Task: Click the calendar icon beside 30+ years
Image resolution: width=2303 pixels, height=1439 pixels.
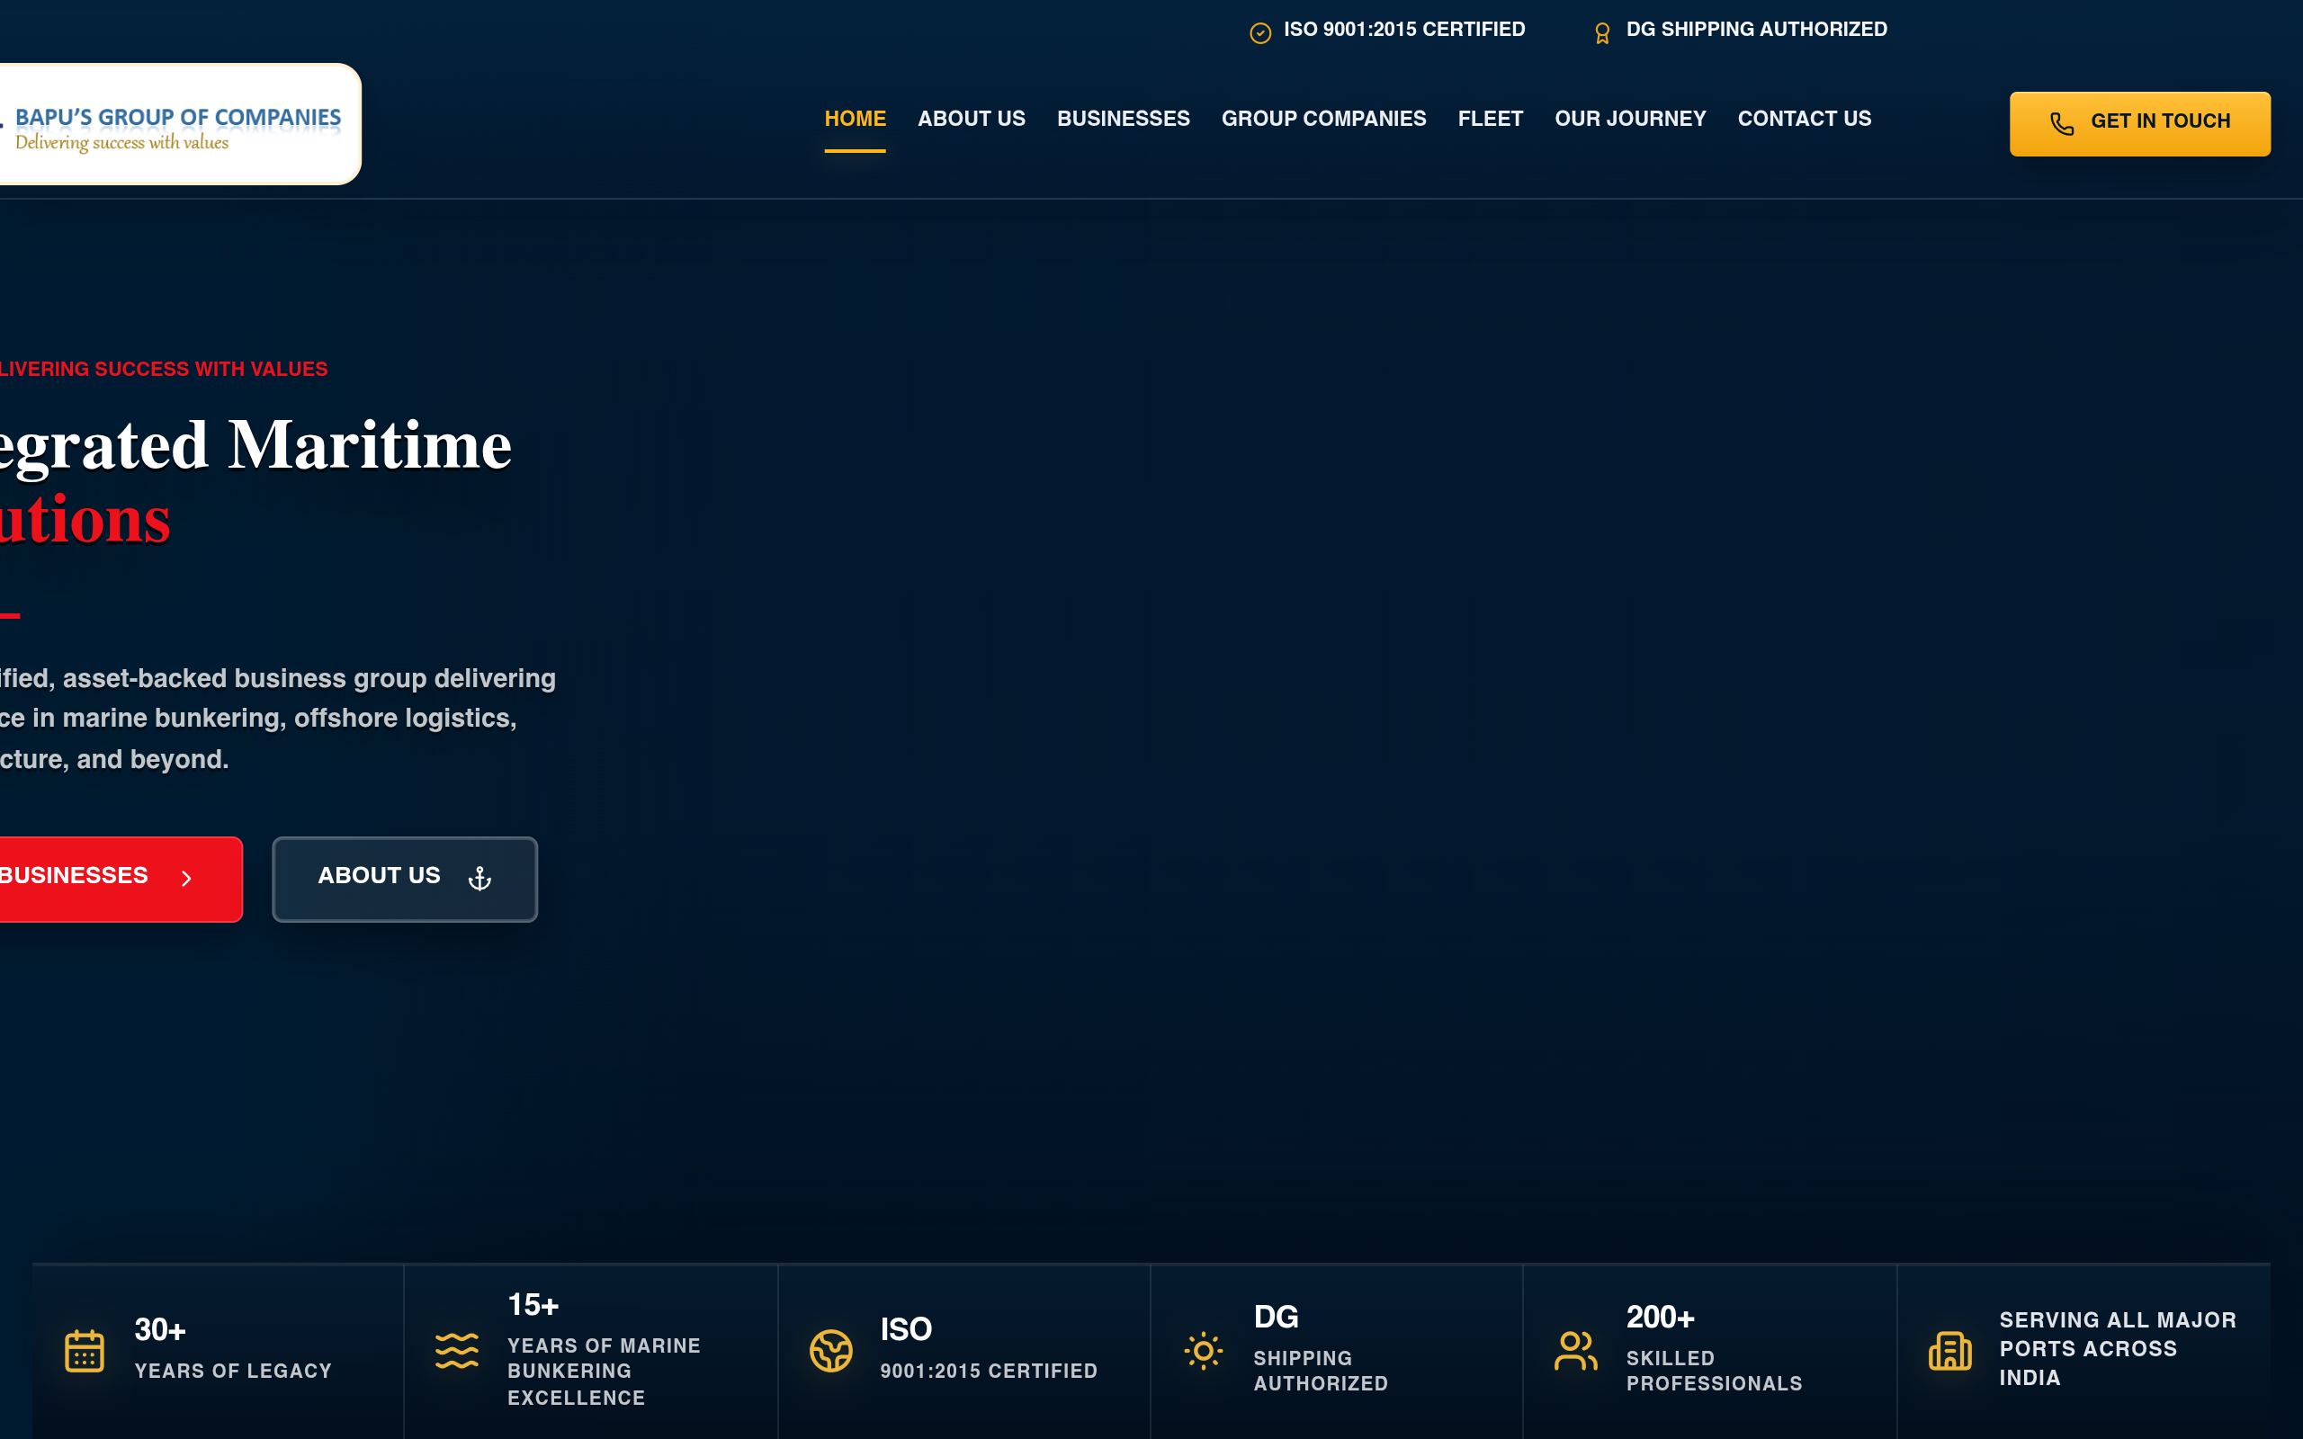Action: (x=84, y=1351)
